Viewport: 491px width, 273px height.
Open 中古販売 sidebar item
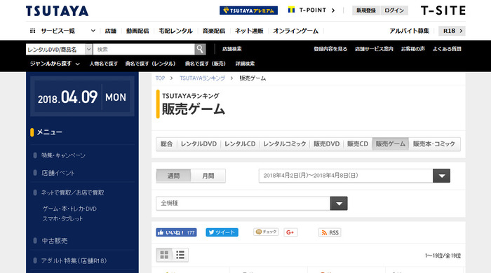pos(55,241)
